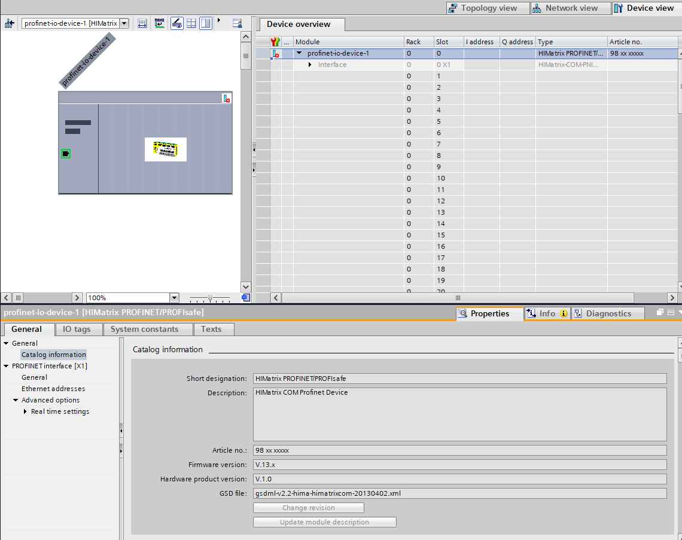Click the show address labels toolbar icon
Viewport: 682px width, 540px height.
click(142, 23)
